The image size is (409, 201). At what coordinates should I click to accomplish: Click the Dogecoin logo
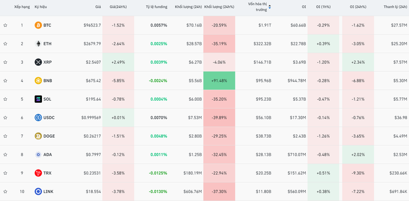[x=38, y=136]
